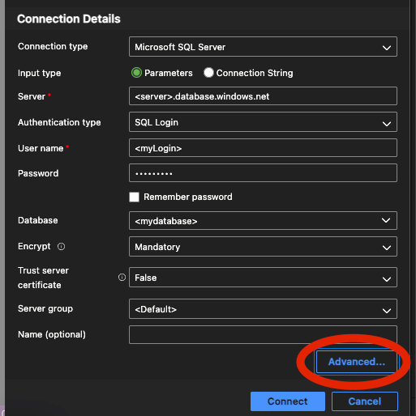Click the Advanced... button

[x=357, y=362]
